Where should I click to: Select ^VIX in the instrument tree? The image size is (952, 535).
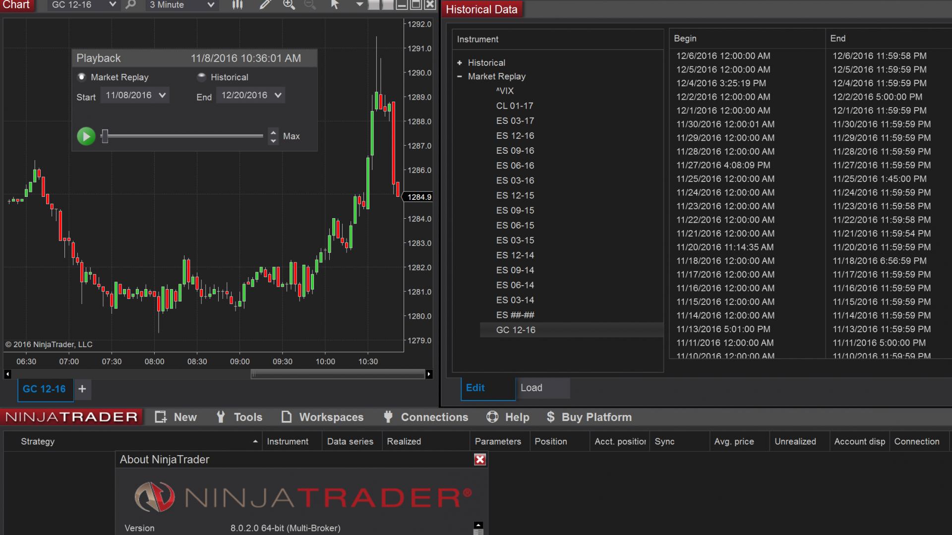[505, 91]
